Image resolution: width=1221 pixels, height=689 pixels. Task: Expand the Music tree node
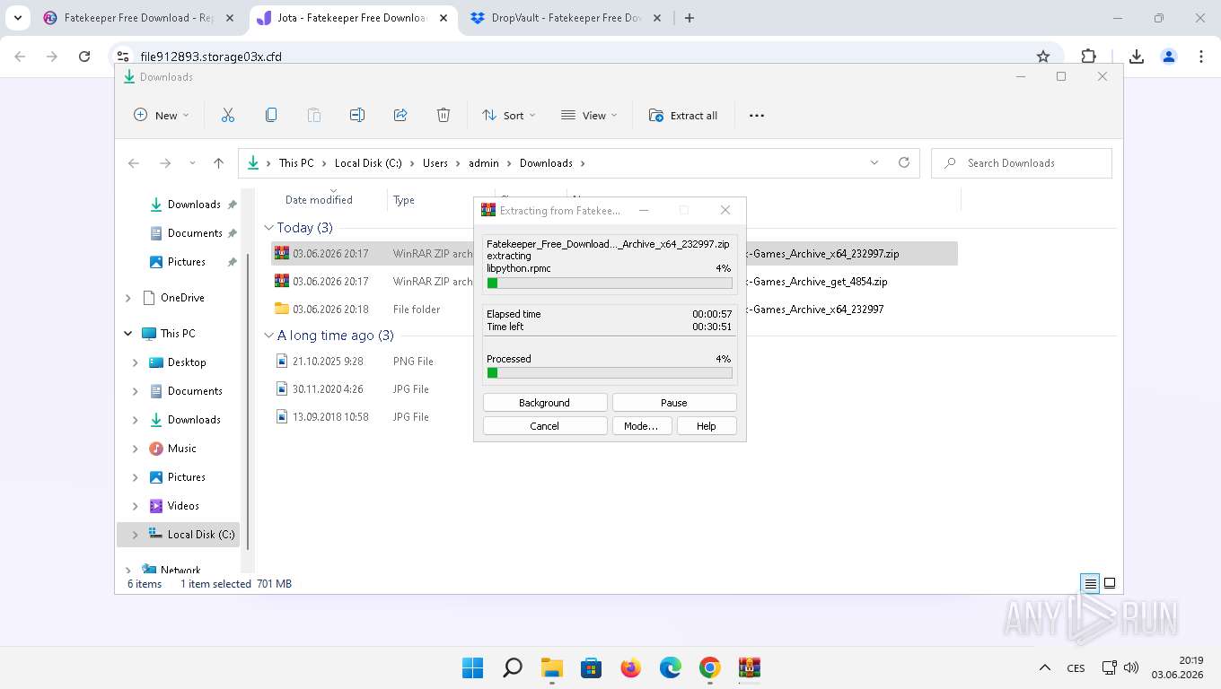coord(136,449)
